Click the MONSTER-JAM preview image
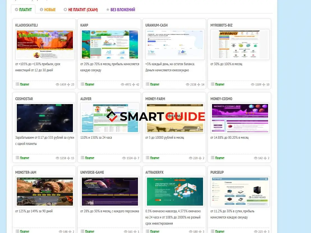The height and width of the screenshot is (233, 311). coord(45,192)
